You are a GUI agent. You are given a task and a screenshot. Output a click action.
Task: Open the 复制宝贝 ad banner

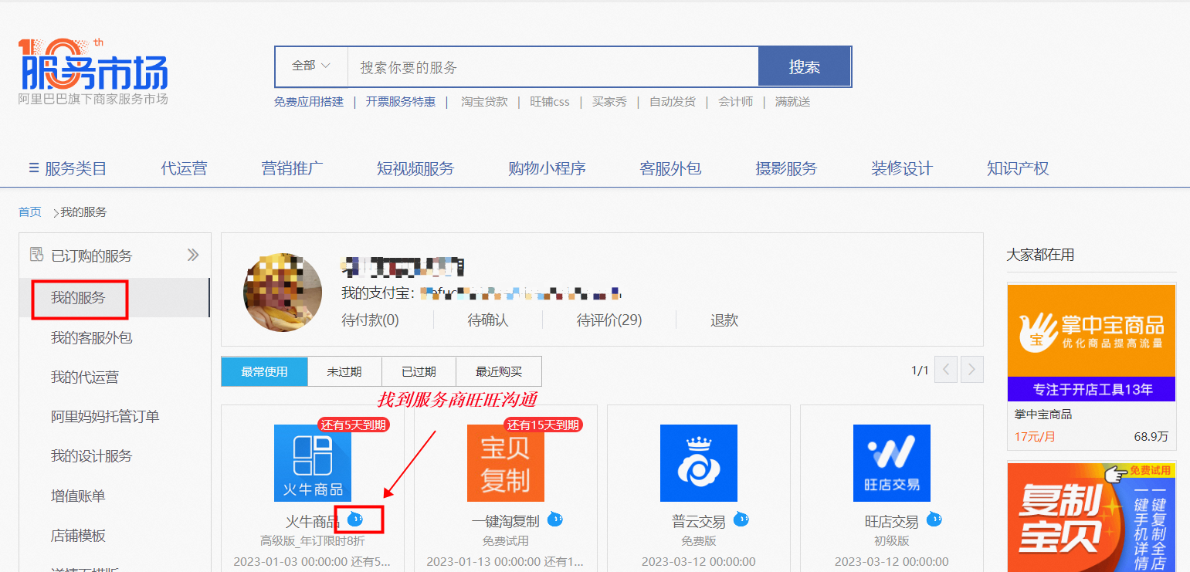point(1091,516)
